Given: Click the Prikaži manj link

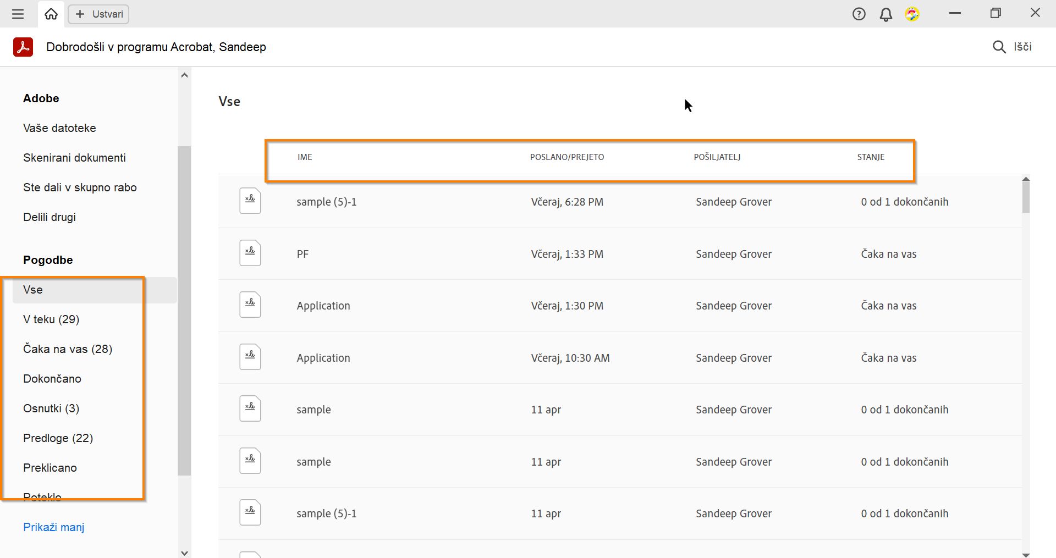Looking at the screenshot, I should click(x=54, y=527).
